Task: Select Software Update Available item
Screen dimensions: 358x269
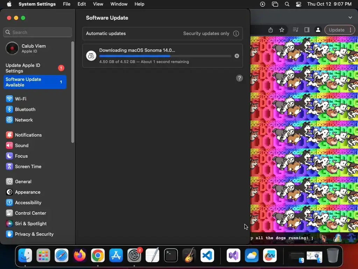Action: [35, 82]
